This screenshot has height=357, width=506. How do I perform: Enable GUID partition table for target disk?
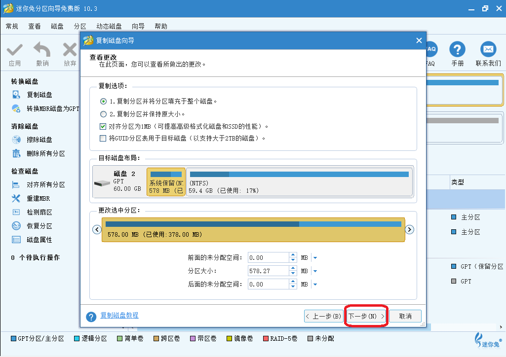pyautogui.click(x=103, y=138)
